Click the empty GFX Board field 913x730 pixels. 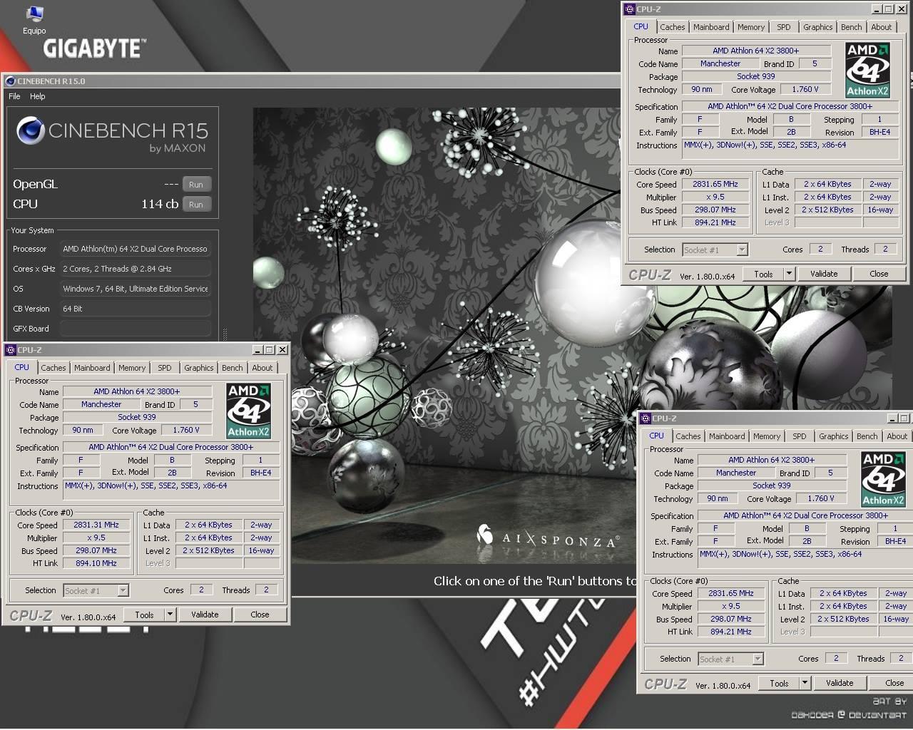click(x=136, y=329)
